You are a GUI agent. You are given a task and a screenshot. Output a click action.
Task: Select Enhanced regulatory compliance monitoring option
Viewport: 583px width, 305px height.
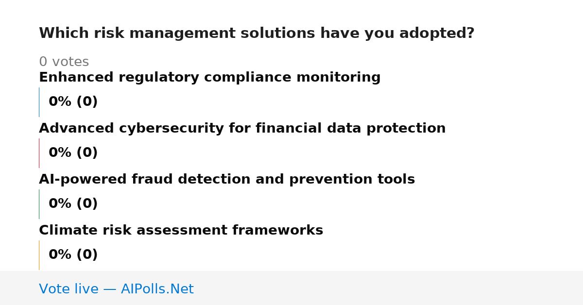210,78
